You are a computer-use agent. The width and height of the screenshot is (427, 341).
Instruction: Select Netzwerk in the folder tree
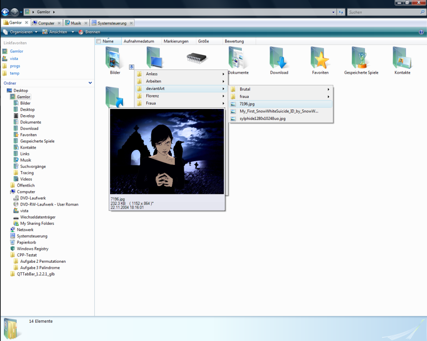tap(25, 229)
